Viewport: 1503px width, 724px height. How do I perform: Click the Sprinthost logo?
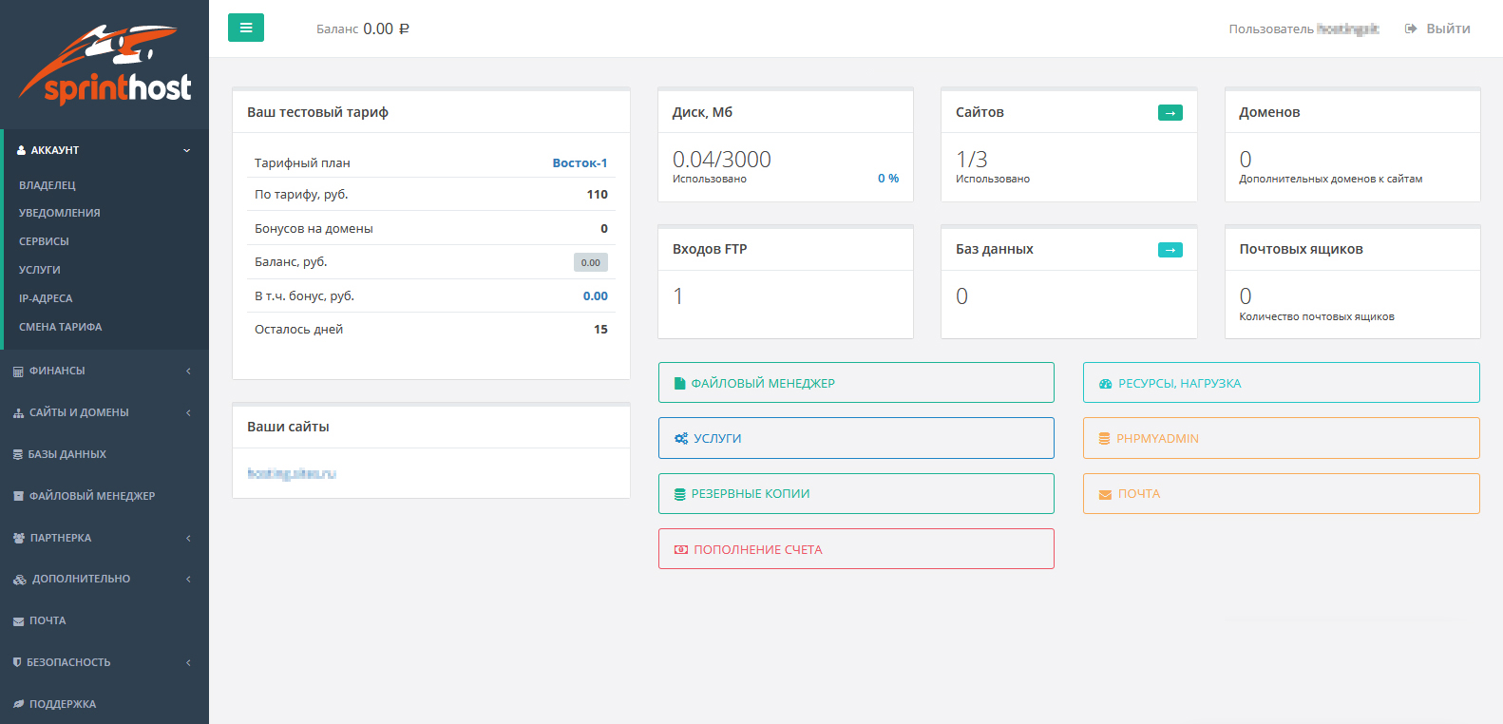pos(105,65)
